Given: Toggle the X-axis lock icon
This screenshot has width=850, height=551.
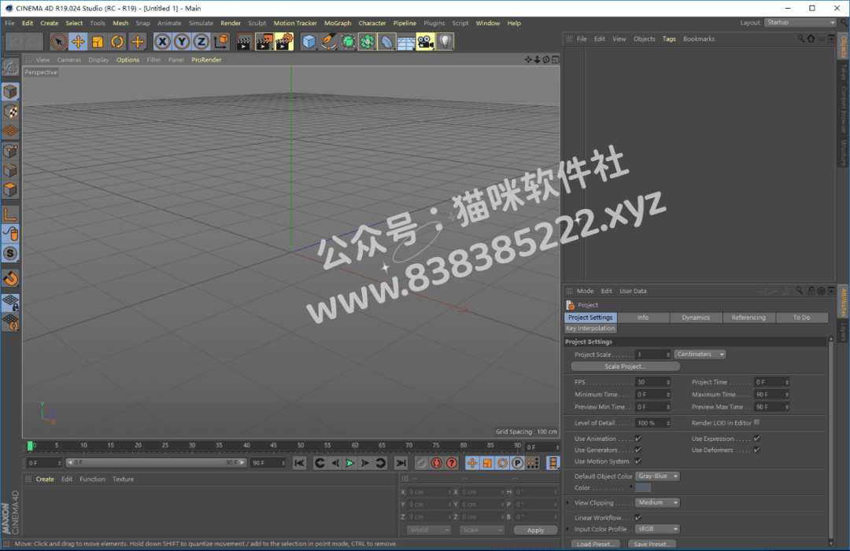Looking at the screenshot, I should coord(162,42).
